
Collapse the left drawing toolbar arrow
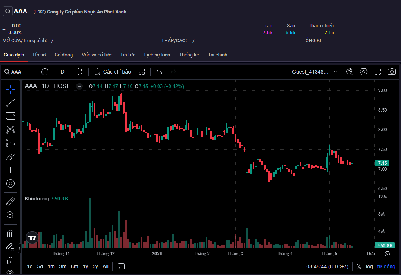point(19,248)
